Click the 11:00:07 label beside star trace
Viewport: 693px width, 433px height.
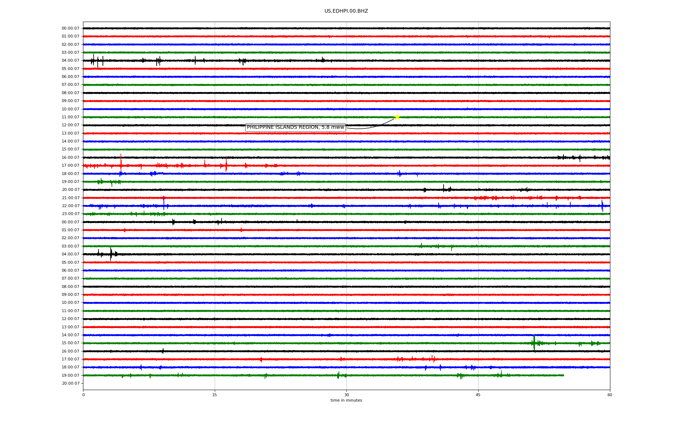click(70, 117)
